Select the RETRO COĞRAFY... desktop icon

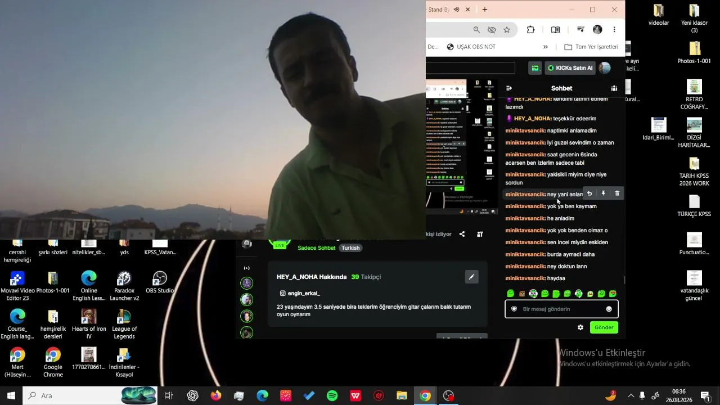694,94
